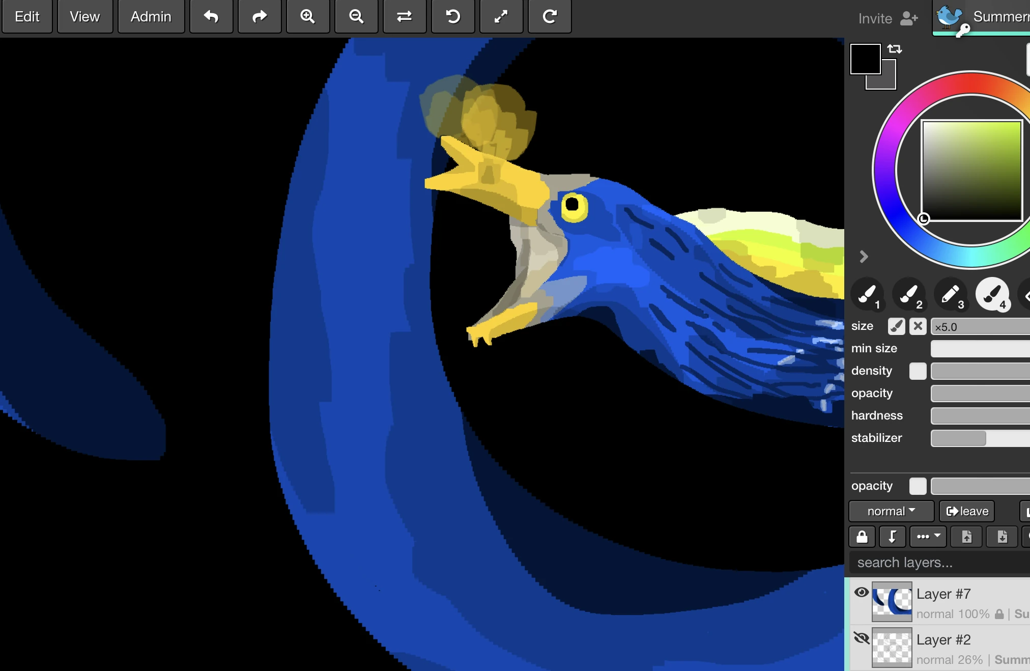Click the undo icon
Image resolution: width=1030 pixels, height=671 pixels.
click(211, 17)
